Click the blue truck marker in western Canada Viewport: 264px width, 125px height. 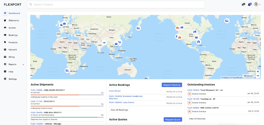pyautogui.click(x=182, y=27)
